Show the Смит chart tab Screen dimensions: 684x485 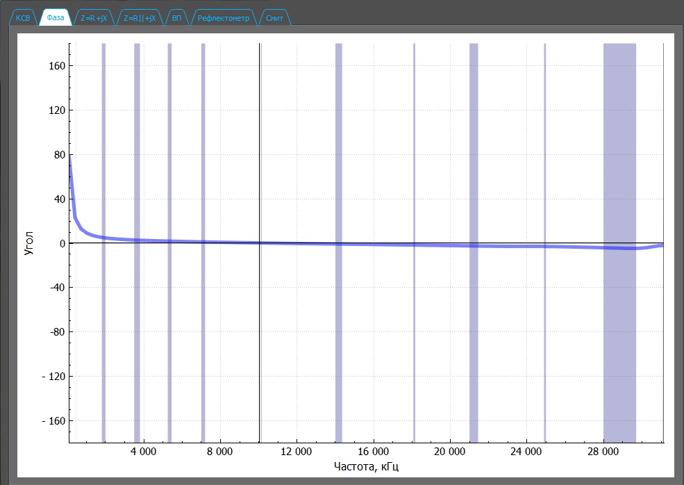[274, 19]
